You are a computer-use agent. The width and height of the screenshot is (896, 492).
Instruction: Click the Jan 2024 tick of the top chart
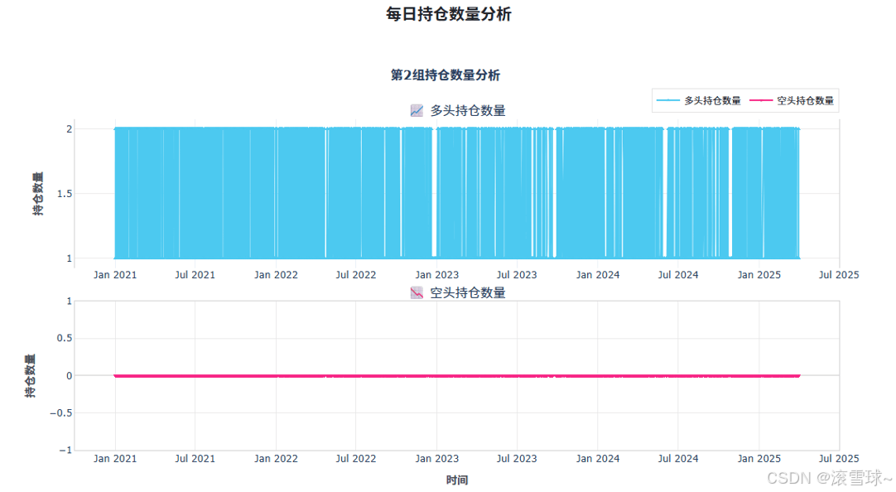598,275
